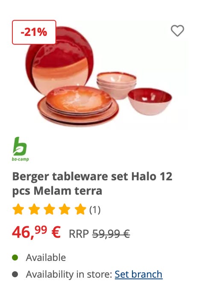205x296 pixels.
Task: Click the fourth rating star
Action: [64, 209]
